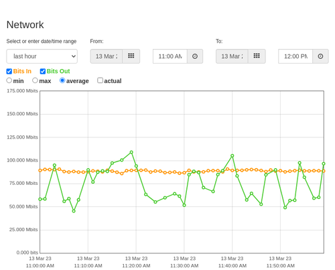Screen dimensions: 335x270
Task: Click the '11:00:00 AM' time axis label
Action: click(40, 266)
